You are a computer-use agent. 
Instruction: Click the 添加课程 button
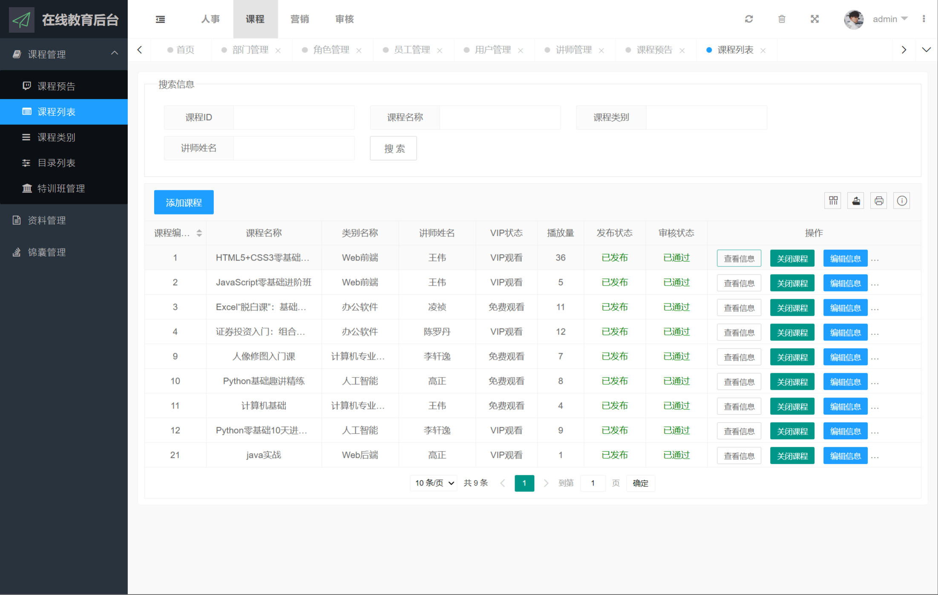pos(184,203)
